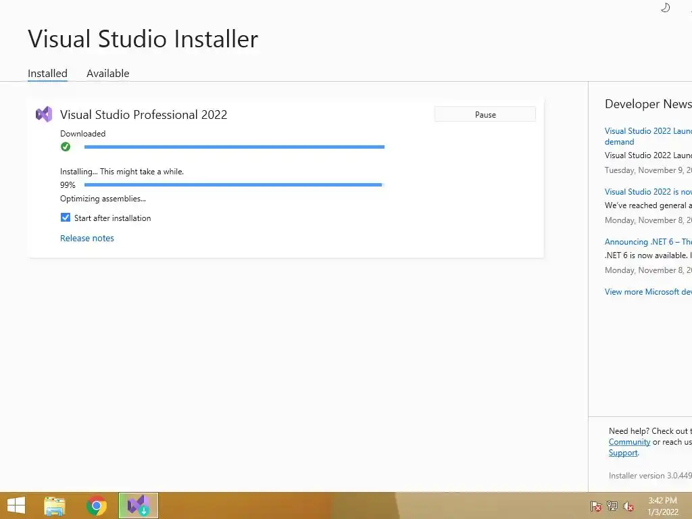Open the clock showing 3:42 PM
Viewport: 692px width, 519px height.
click(x=663, y=506)
